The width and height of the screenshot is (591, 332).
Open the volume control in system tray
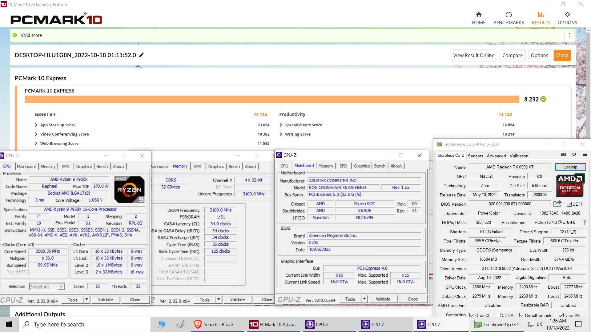(540, 324)
